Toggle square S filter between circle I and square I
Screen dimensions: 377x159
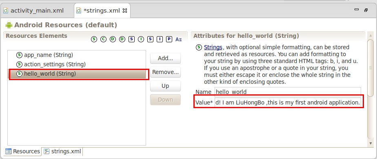tap(150, 39)
